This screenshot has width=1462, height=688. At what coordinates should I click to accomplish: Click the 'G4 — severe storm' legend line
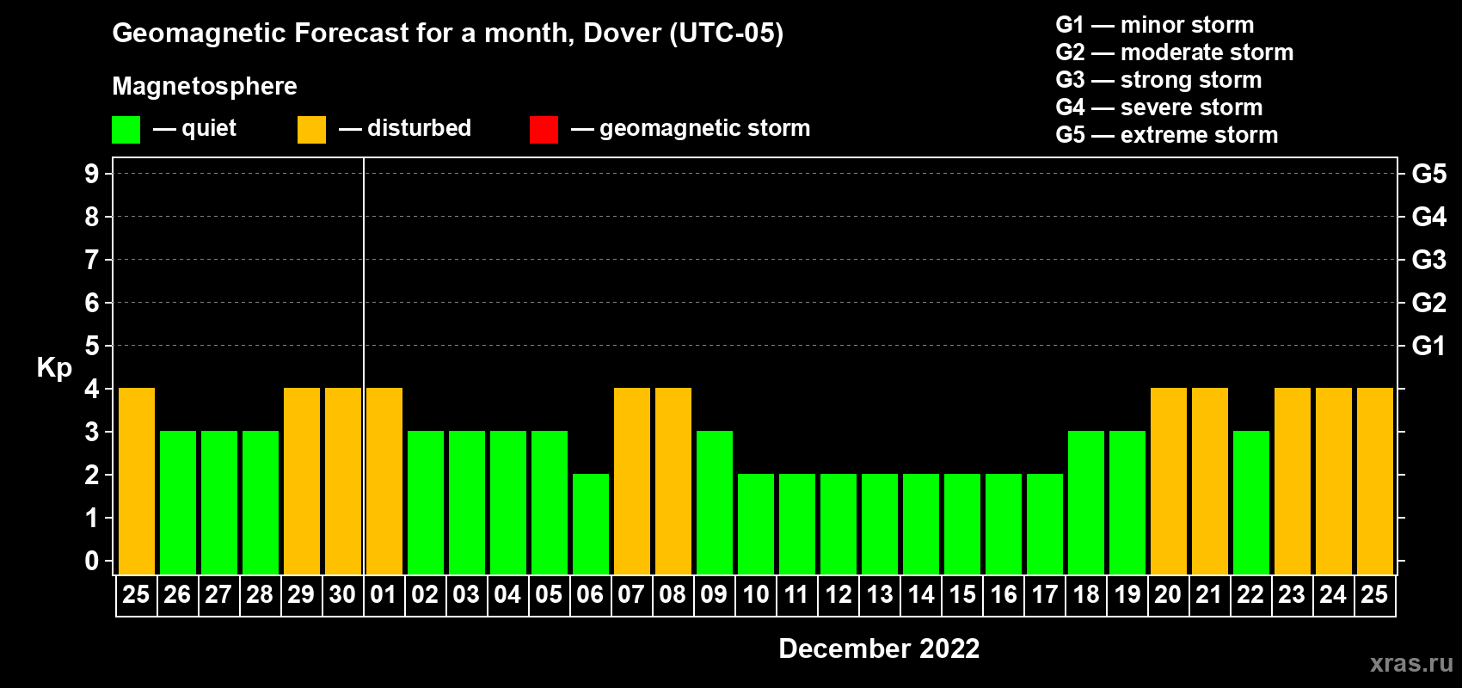(1159, 107)
